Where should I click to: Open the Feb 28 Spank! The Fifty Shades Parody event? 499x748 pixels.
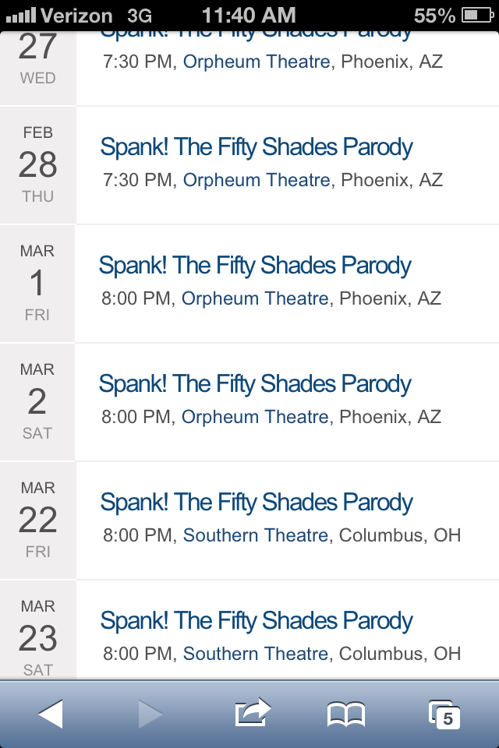[257, 147]
